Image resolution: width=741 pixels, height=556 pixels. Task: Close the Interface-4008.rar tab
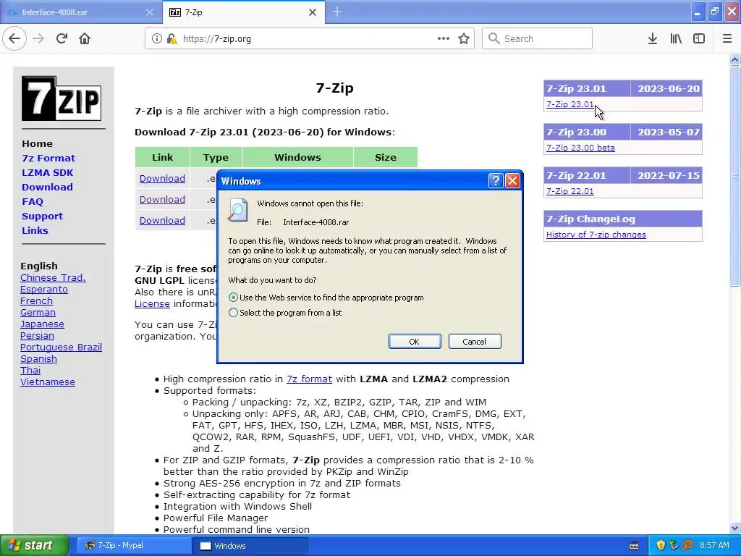[x=149, y=12]
